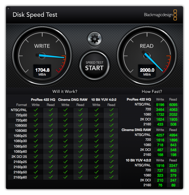Click 10 Bit YUV Write checkmark for 1080i60

(x=97, y=131)
